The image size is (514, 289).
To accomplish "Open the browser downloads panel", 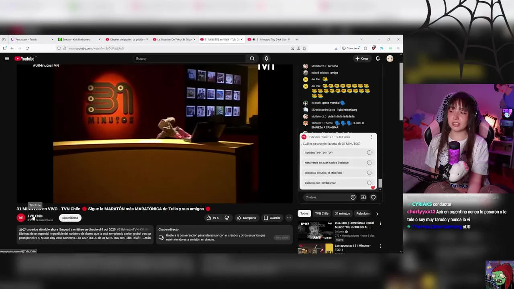I will click(336, 48).
